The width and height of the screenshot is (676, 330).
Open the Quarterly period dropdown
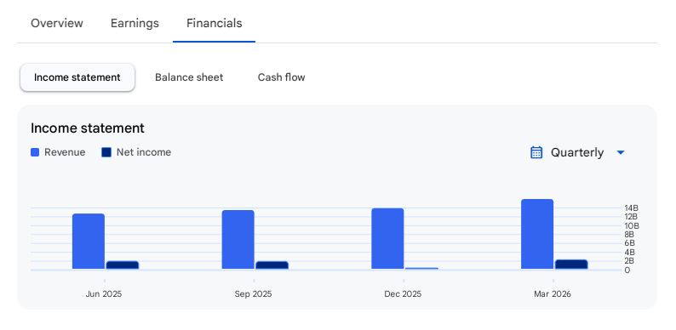(x=578, y=152)
